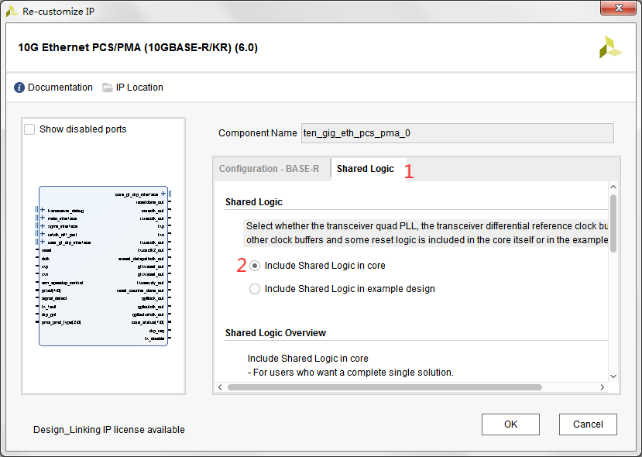The image size is (642, 457).
Task: Expand the xgmii_interface port
Action: 42,226
